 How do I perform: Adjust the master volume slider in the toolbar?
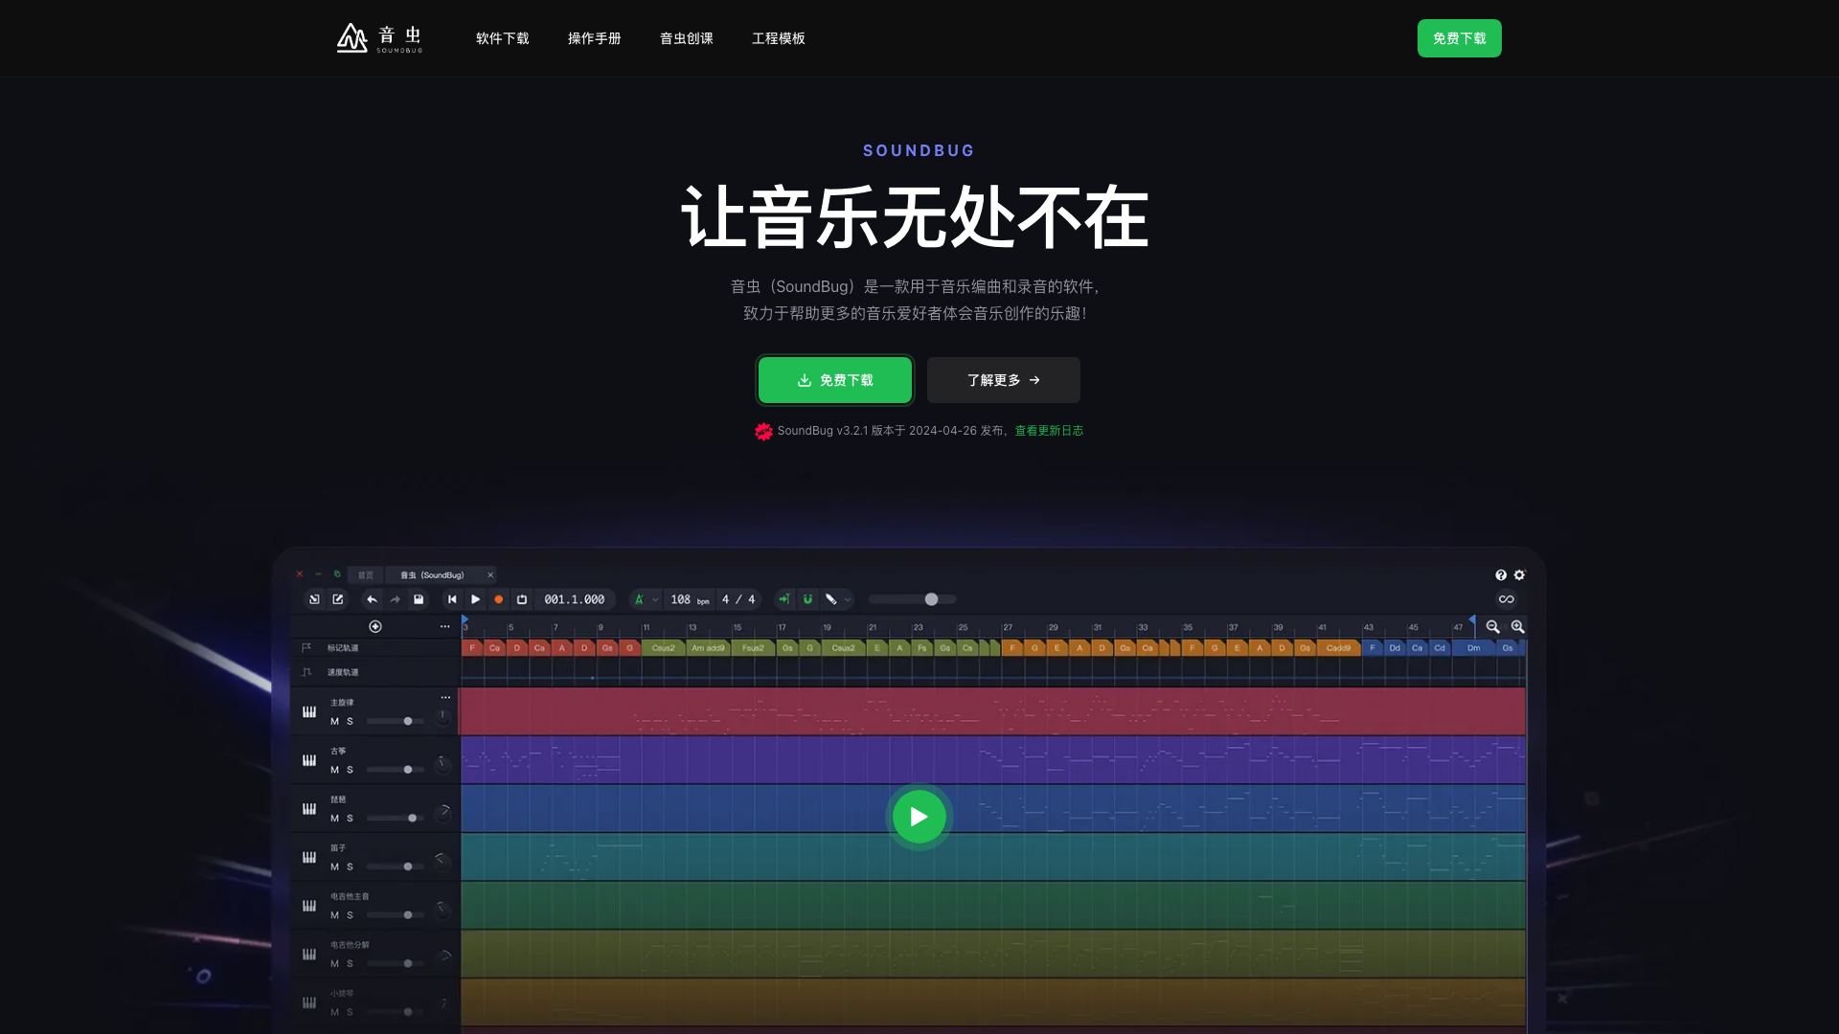click(913, 599)
